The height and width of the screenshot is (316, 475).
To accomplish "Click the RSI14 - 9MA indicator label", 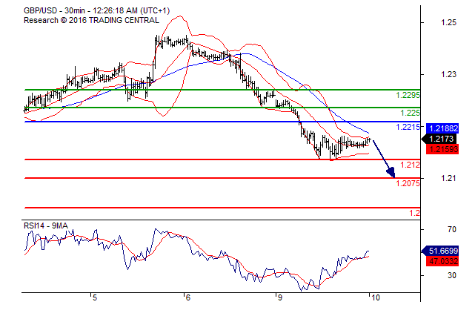I will click(x=46, y=226).
